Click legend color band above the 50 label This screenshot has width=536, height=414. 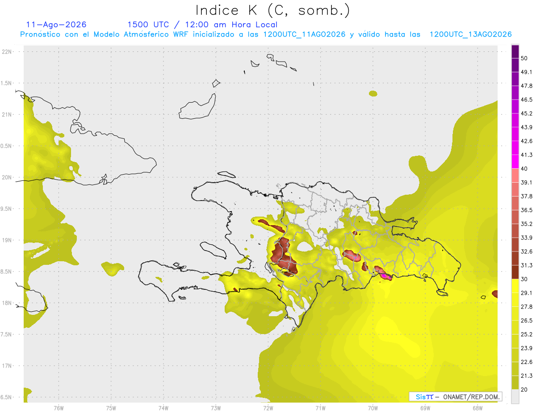click(x=515, y=51)
